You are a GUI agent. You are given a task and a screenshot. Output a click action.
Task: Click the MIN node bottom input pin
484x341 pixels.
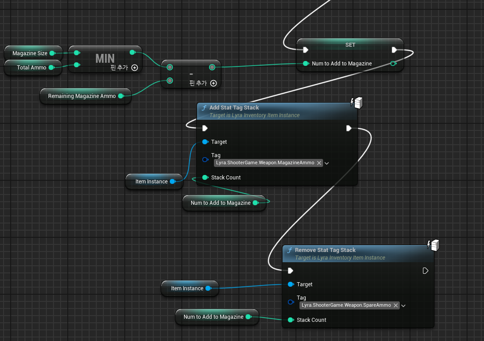(77, 65)
